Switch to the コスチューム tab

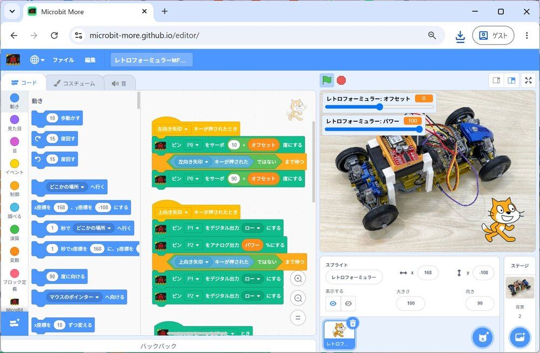pyautogui.click(x=75, y=83)
